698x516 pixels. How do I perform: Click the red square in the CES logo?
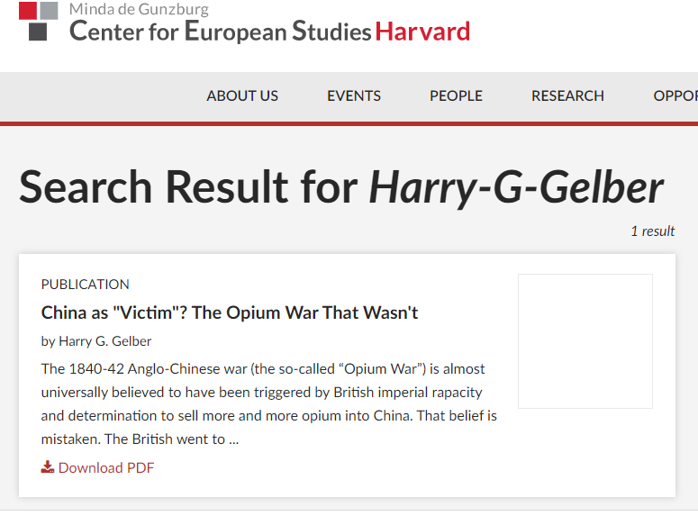(x=28, y=10)
